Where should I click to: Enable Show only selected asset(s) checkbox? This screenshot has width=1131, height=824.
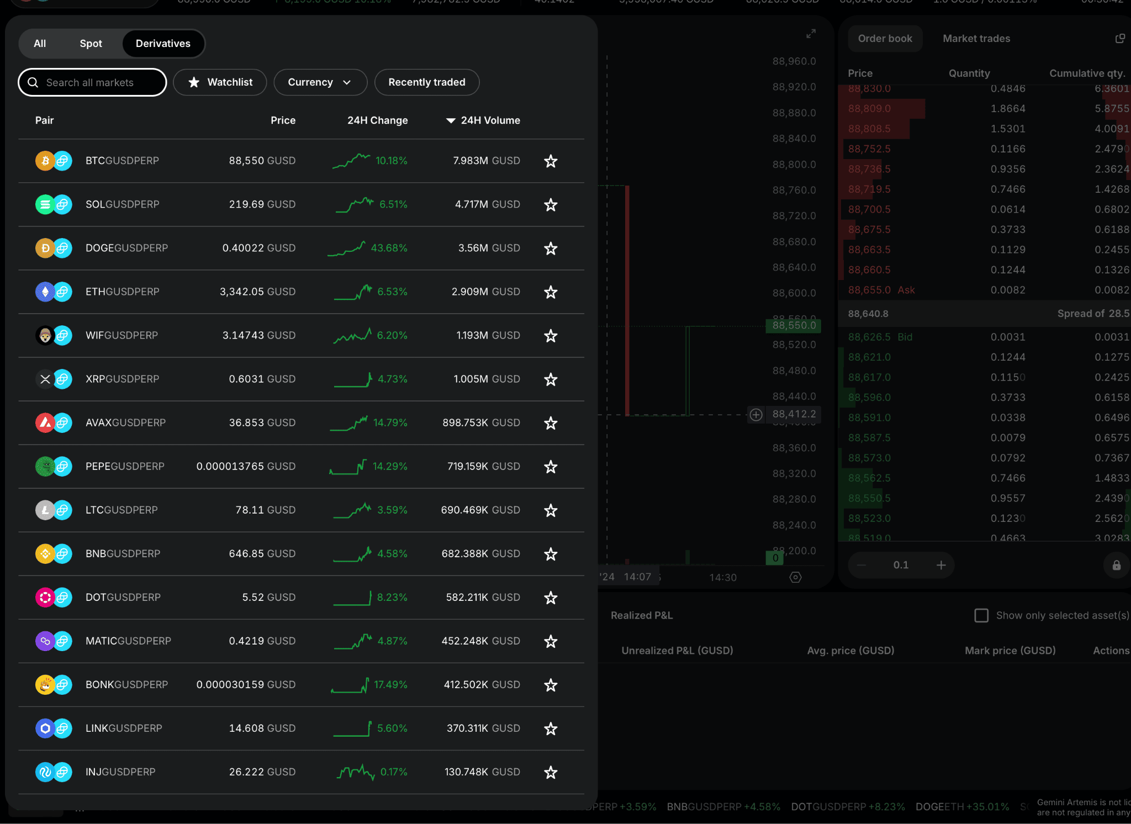coord(981,615)
